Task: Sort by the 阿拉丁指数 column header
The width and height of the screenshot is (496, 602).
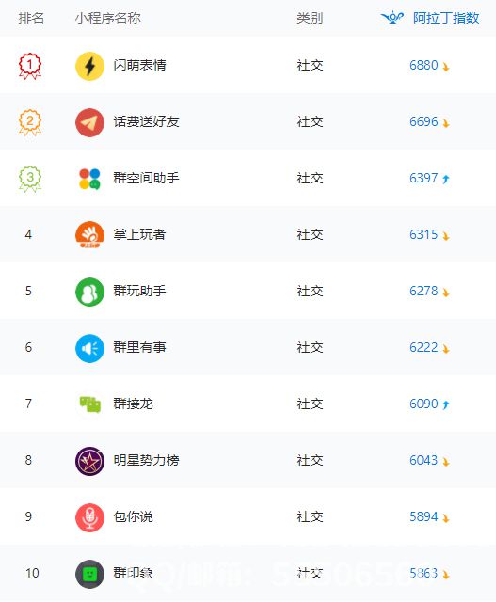Action: (446, 18)
